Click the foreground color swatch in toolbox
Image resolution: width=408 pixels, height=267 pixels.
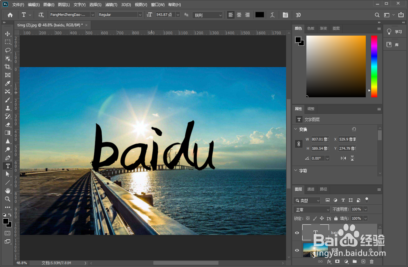tap(6, 221)
